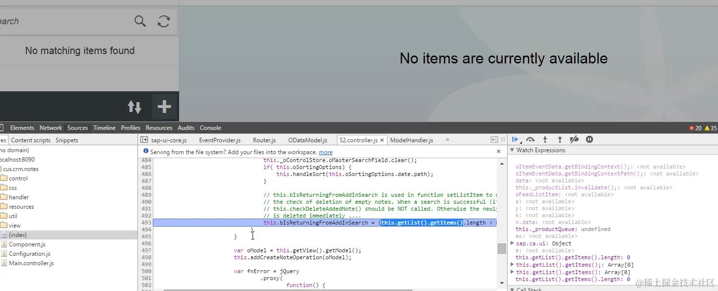Open the Resources panel
The height and width of the screenshot is (291, 718).
click(x=159, y=128)
